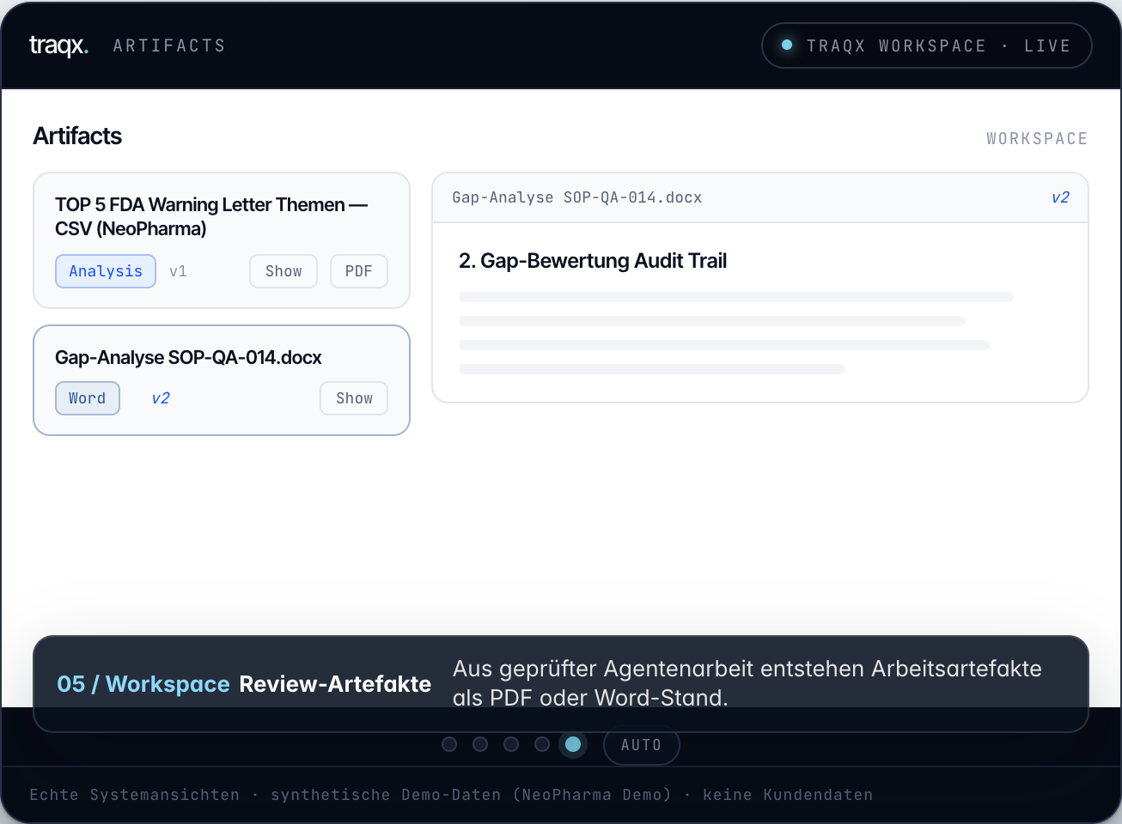The image size is (1122, 824).
Task: Go to the second slide dot
Action: pyautogui.click(x=480, y=744)
